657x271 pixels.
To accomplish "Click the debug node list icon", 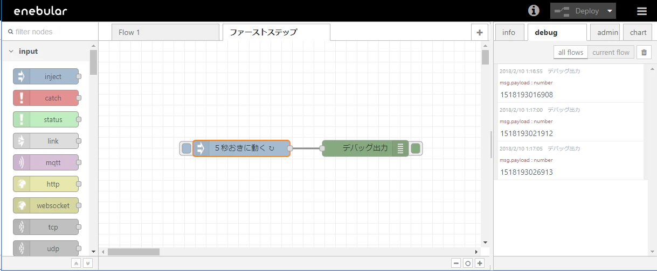I will point(400,148).
